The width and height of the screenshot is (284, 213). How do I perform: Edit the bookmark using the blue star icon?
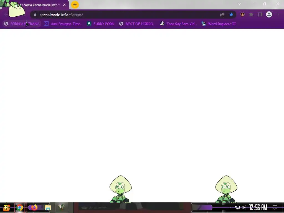pyautogui.click(x=231, y=15)
